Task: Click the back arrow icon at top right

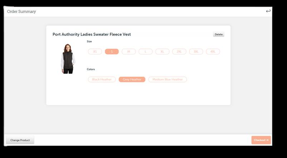Action: pos(268,11)
